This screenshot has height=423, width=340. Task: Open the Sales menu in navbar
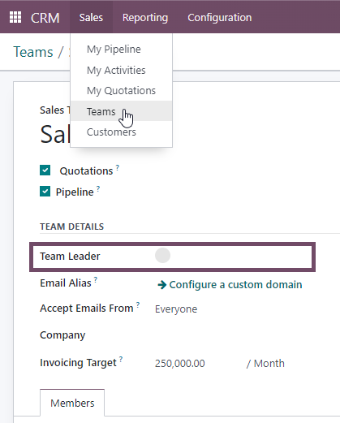pos(91,17)
